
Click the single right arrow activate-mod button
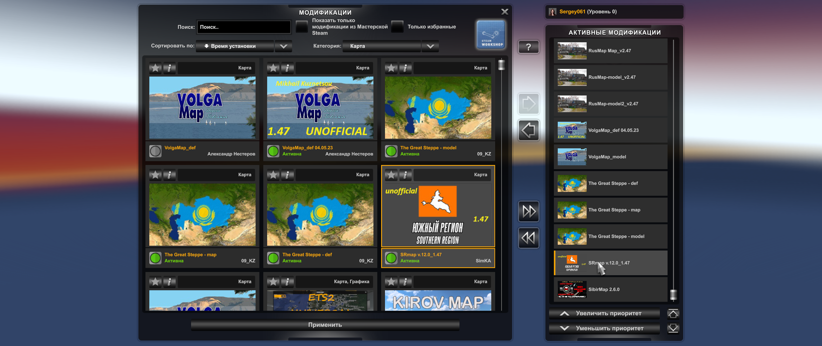[528, 104]
